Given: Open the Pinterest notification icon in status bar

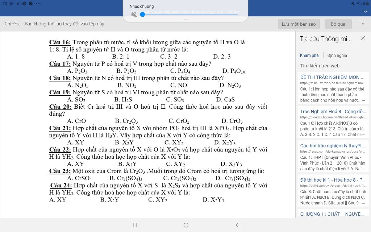Looking at the screenshot, I should [x=24, y=4].
